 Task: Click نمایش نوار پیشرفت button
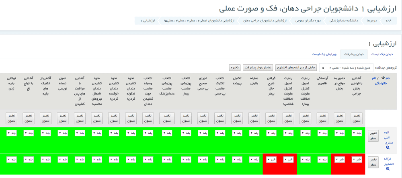click(x=258, y=68)
